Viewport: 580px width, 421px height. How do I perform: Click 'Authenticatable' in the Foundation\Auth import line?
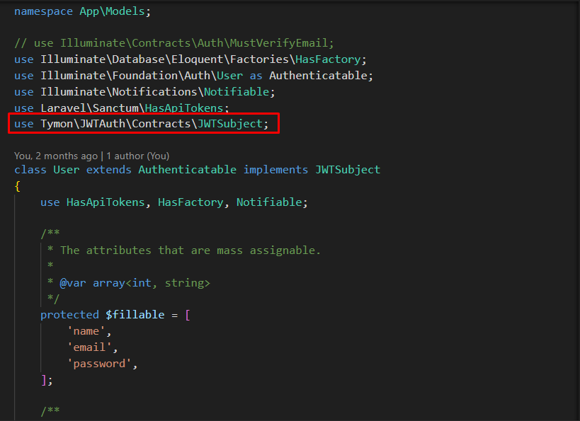(319, 76)
